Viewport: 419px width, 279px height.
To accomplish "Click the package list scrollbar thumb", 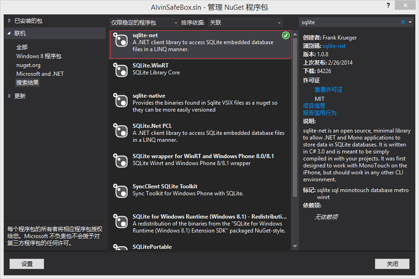I will tap(295, 118).
